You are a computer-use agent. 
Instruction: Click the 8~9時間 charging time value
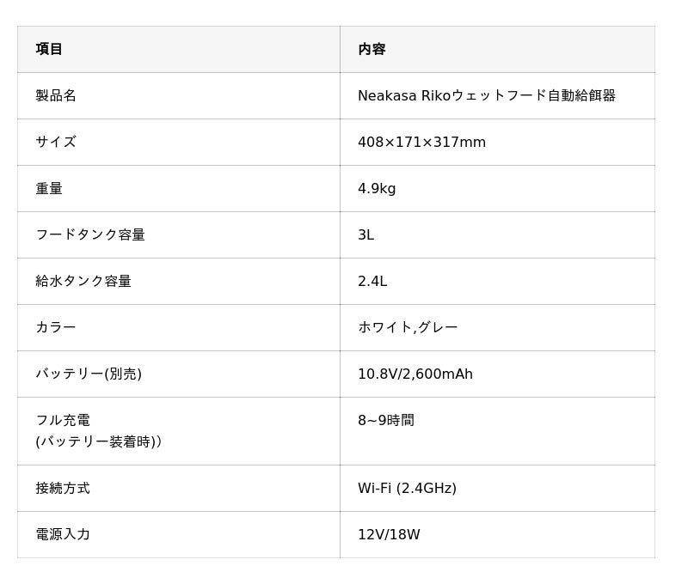[386, 420]
